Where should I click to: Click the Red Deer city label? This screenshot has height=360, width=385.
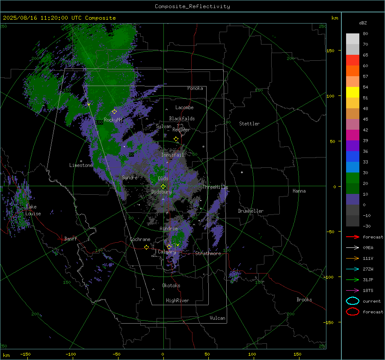pyautogui.click(x=181, y=130)
